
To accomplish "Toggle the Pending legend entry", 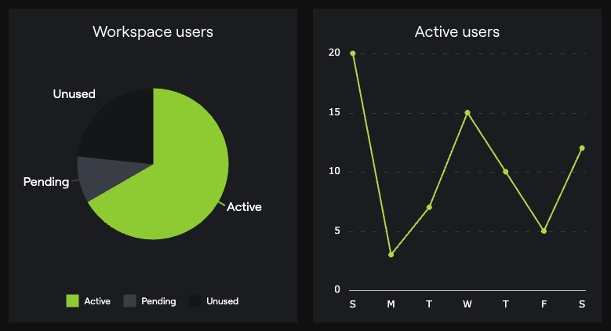I will click(x=150, y=301).
